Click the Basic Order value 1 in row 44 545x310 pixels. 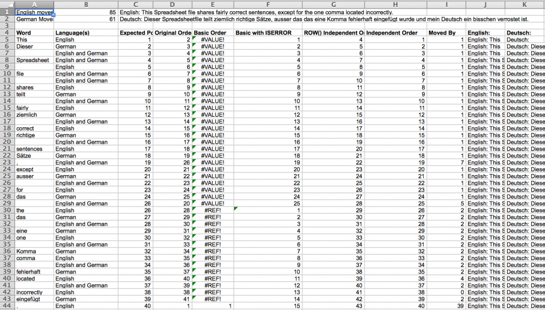pos(213,306)
